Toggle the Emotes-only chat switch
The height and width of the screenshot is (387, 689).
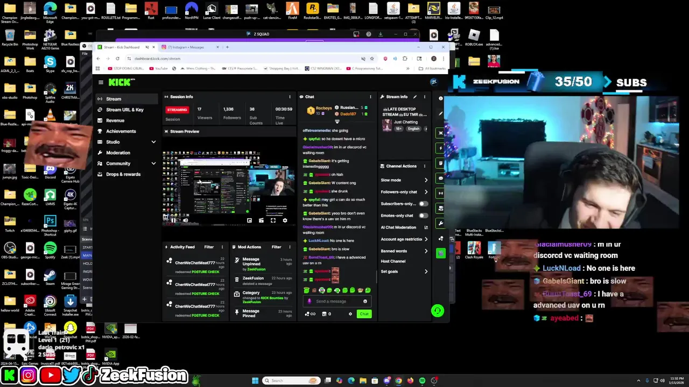coord(424,216)
